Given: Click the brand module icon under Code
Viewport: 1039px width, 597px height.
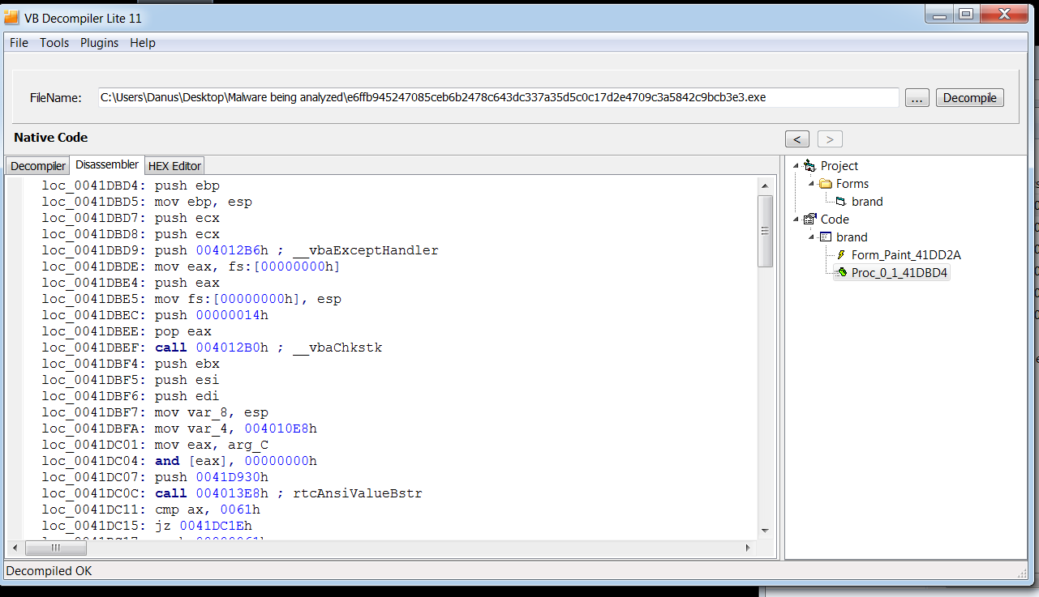Looking at the screenshot, I should click(x=826, y=237).
